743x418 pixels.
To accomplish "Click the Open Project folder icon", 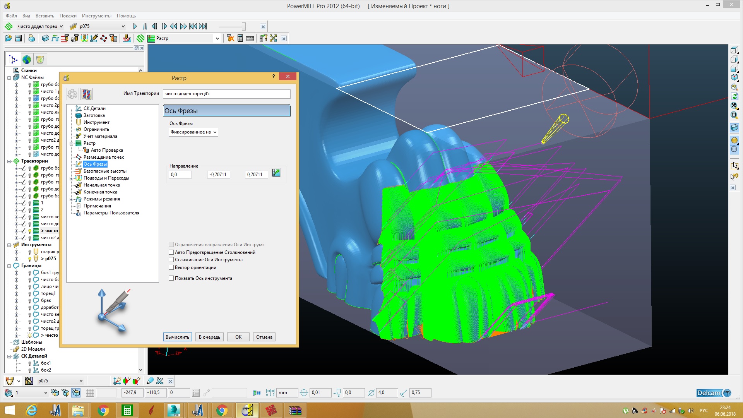I will click(8, 38).
